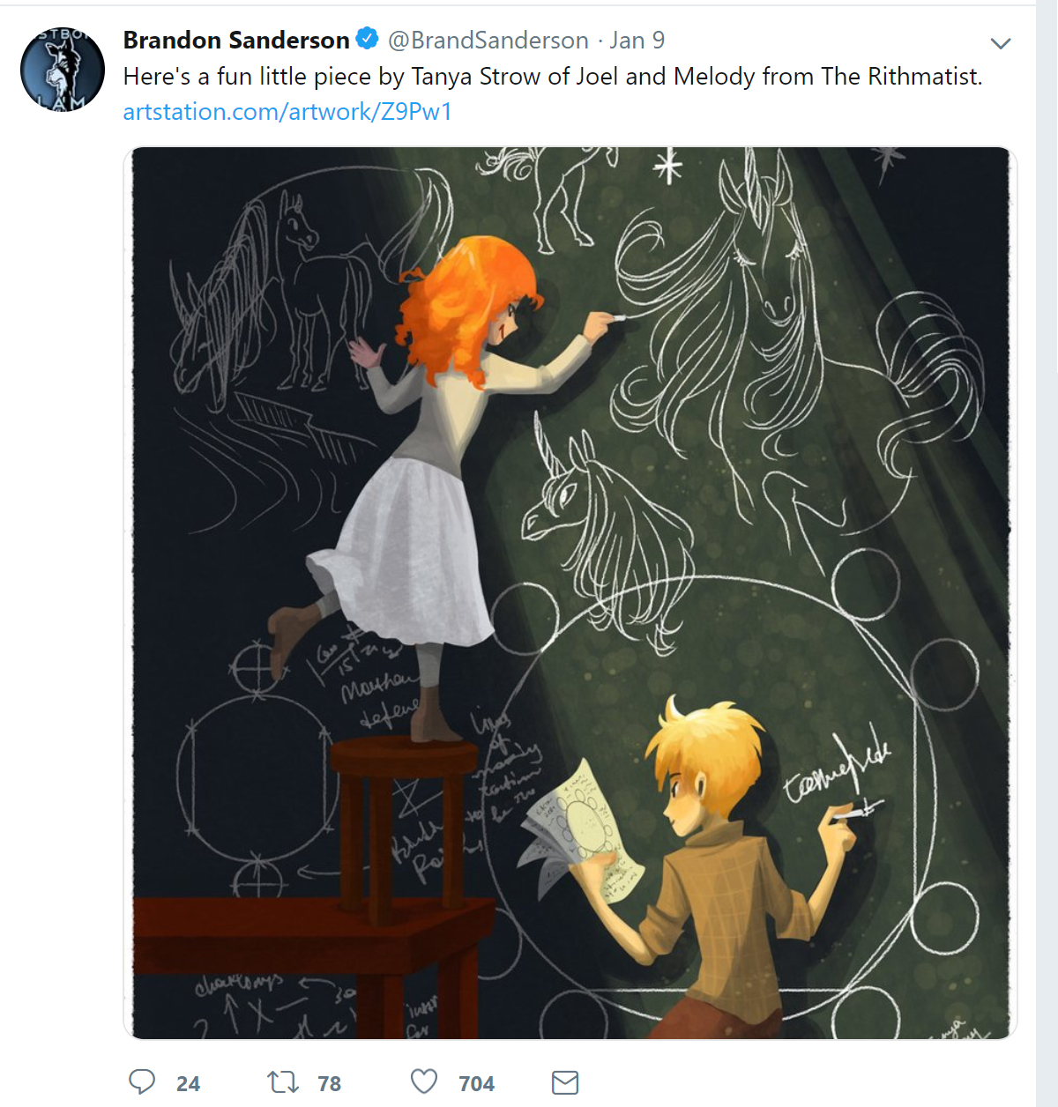This screenshot has height=1107, width=1058.
Task: Open the @BrandSanderson handle
Action: (488, 41)
